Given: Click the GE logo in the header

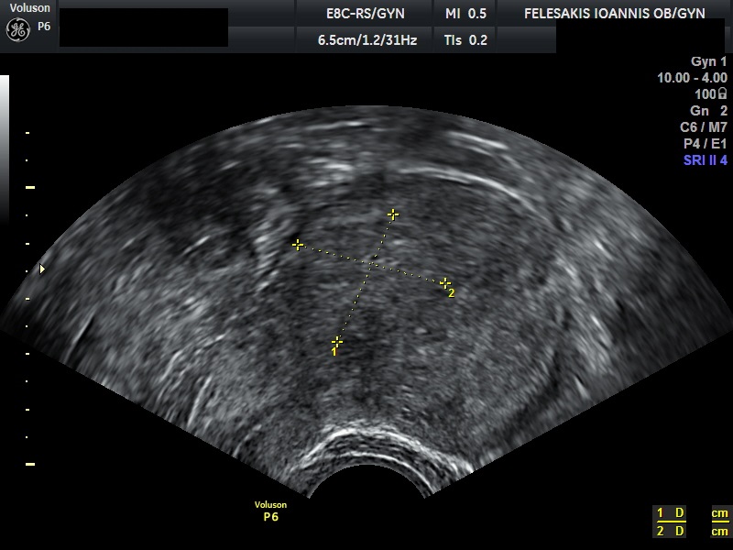Looking at the screenshot, I should (x=17, y=29).
